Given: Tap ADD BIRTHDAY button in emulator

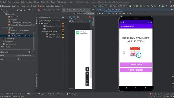Looking at the screenshot, I should pos(136,65).
